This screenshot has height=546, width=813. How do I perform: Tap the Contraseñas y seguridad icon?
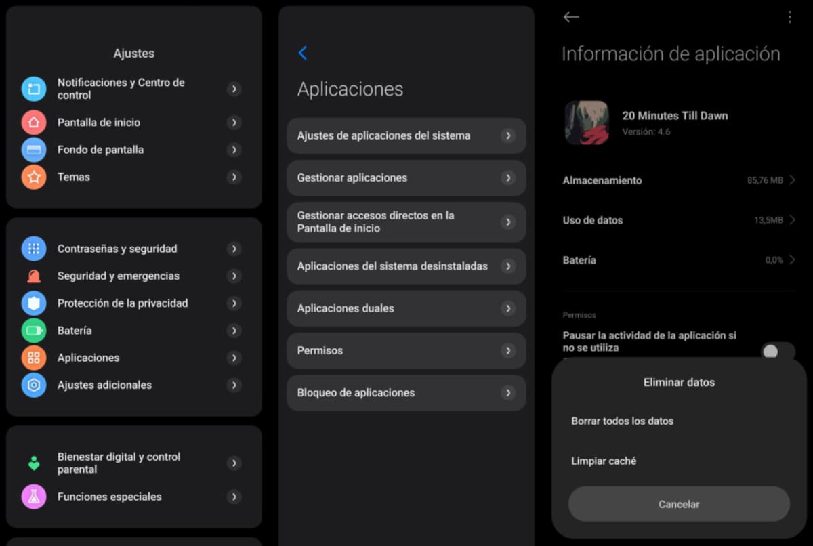coord(34,249)
